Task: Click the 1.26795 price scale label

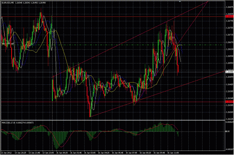Action: click(x=230, y=21)
